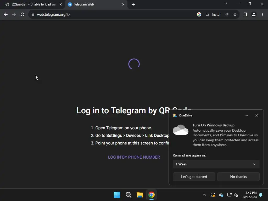This screenshot has width=268, height=201.
Task: Open the Google icon in the address bar
Action: [199, 15]
